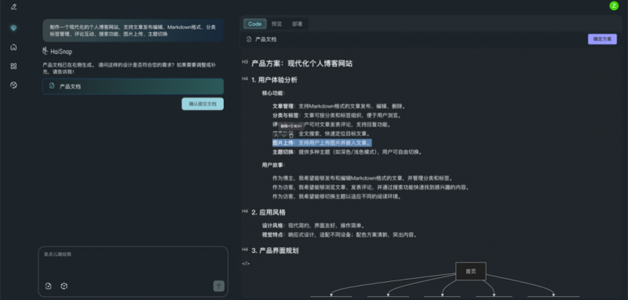Move block down with the down-arrow icon
The width and height of the screenshot is (628, 300).
pos(283,135)
